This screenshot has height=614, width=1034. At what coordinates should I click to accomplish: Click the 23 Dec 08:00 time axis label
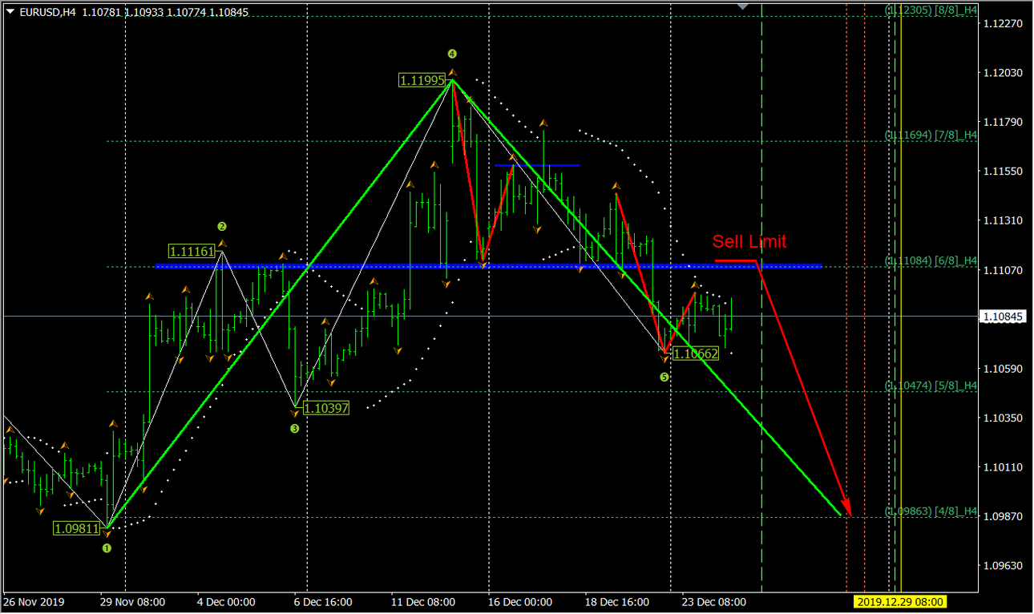point(713,602)
